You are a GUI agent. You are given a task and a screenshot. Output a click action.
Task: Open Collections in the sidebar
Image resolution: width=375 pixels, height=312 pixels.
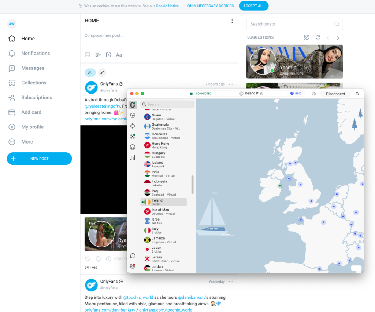[x=27, y=83]
